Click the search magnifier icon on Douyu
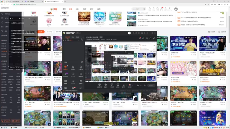The image size is (230, 129). coord(144,9)
